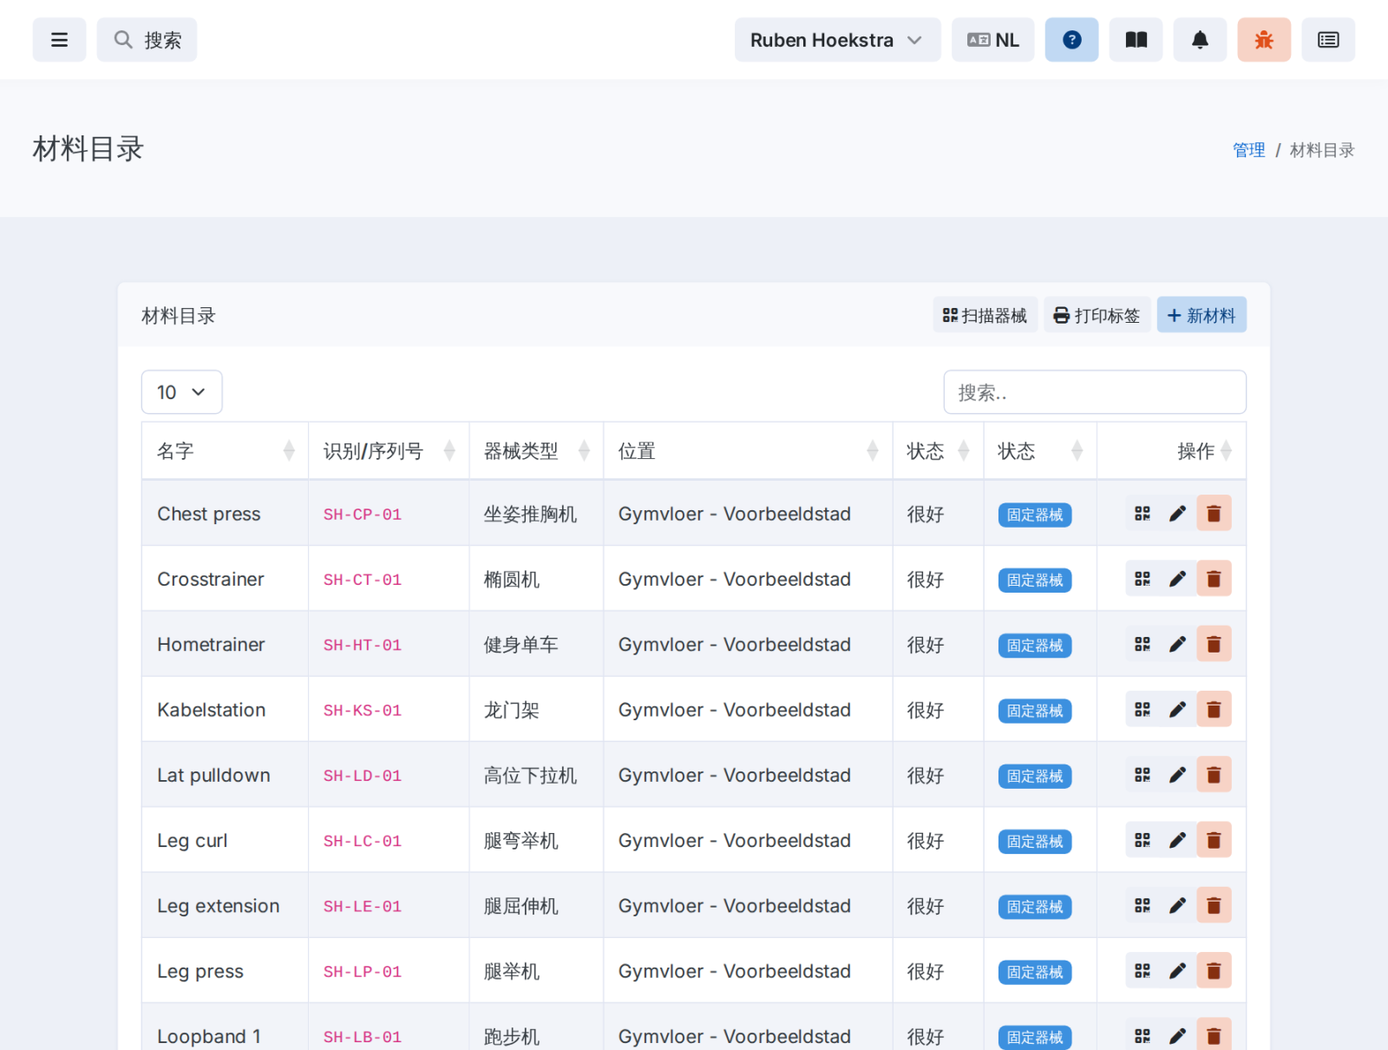Open the NL language selector
1388x1050 pixels.
point(992,40)
